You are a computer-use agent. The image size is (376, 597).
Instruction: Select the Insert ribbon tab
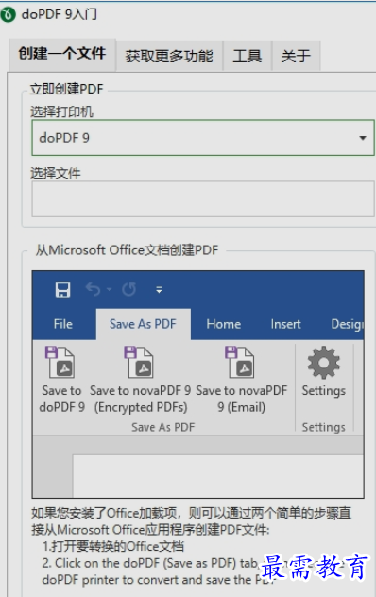point(285,324)
